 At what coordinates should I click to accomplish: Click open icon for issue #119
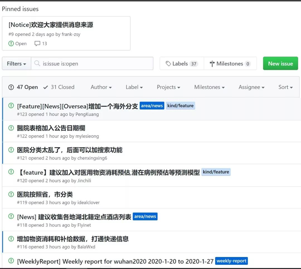click(11, 194)
